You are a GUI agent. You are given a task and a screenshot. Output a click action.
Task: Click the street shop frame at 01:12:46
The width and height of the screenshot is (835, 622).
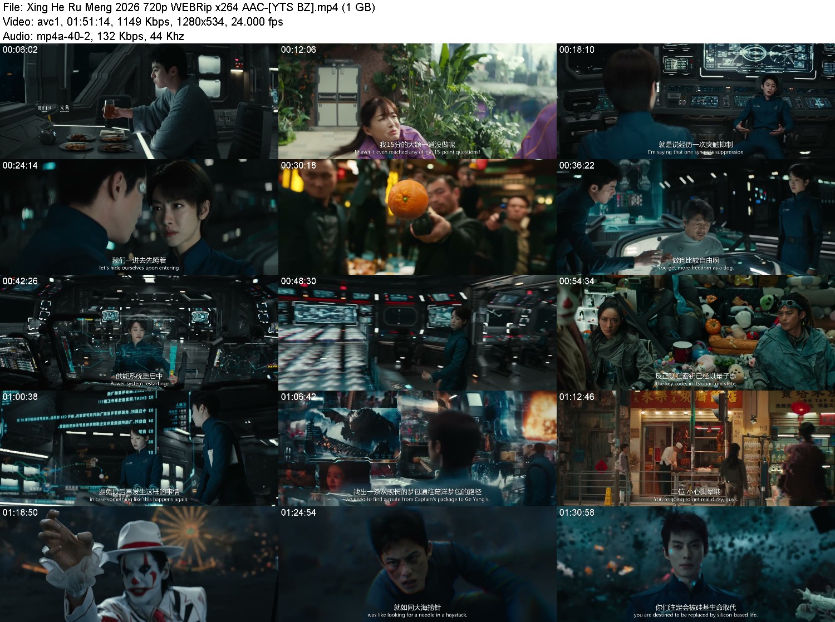click(x=696, y=448)
